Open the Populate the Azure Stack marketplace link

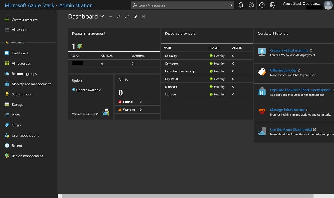click(300, 90)
